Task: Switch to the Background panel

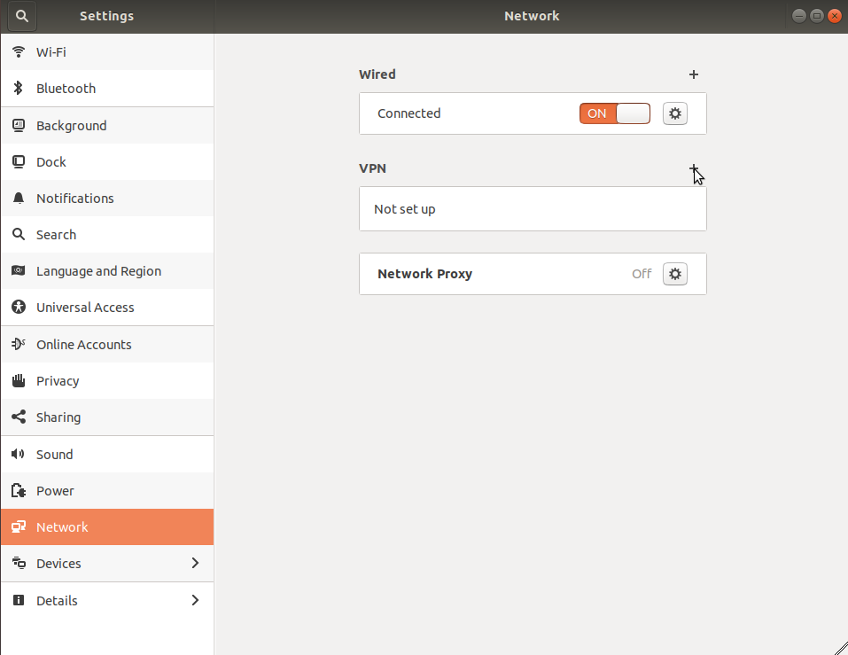Action: (107, 126)
